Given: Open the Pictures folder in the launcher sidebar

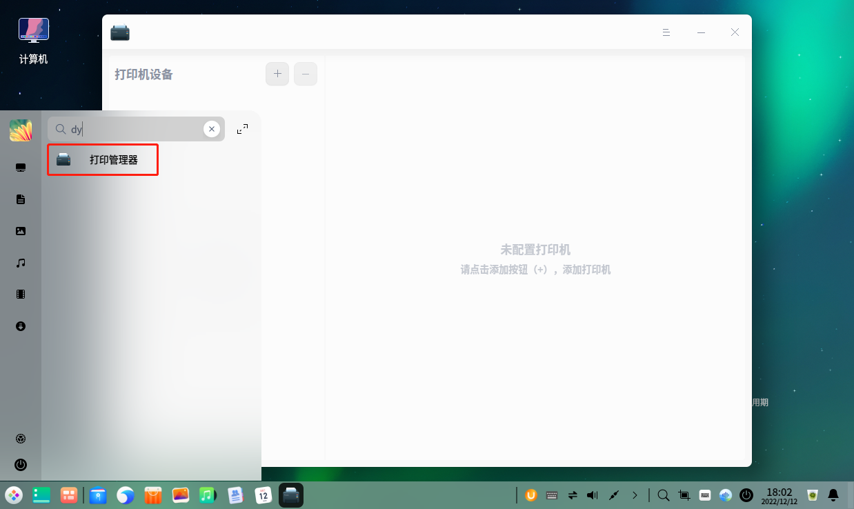Looking at the screenshot, I should (x=21, y=231).
